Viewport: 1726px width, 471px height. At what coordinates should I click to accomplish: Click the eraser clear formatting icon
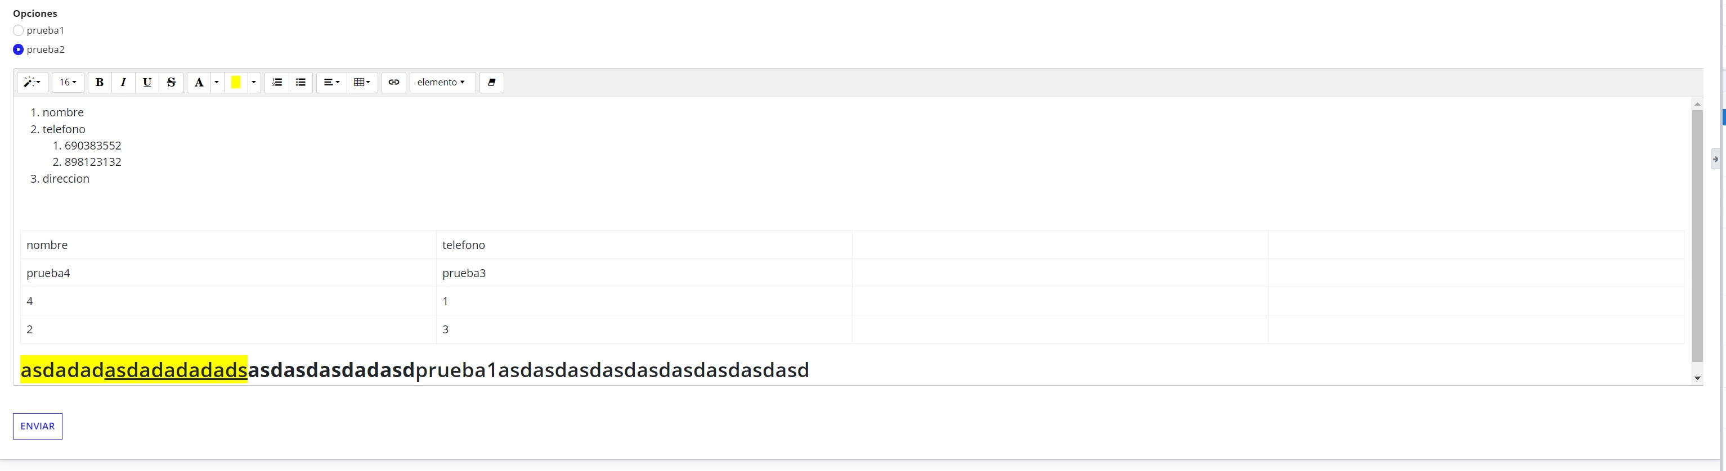click(x=492, y=82)
